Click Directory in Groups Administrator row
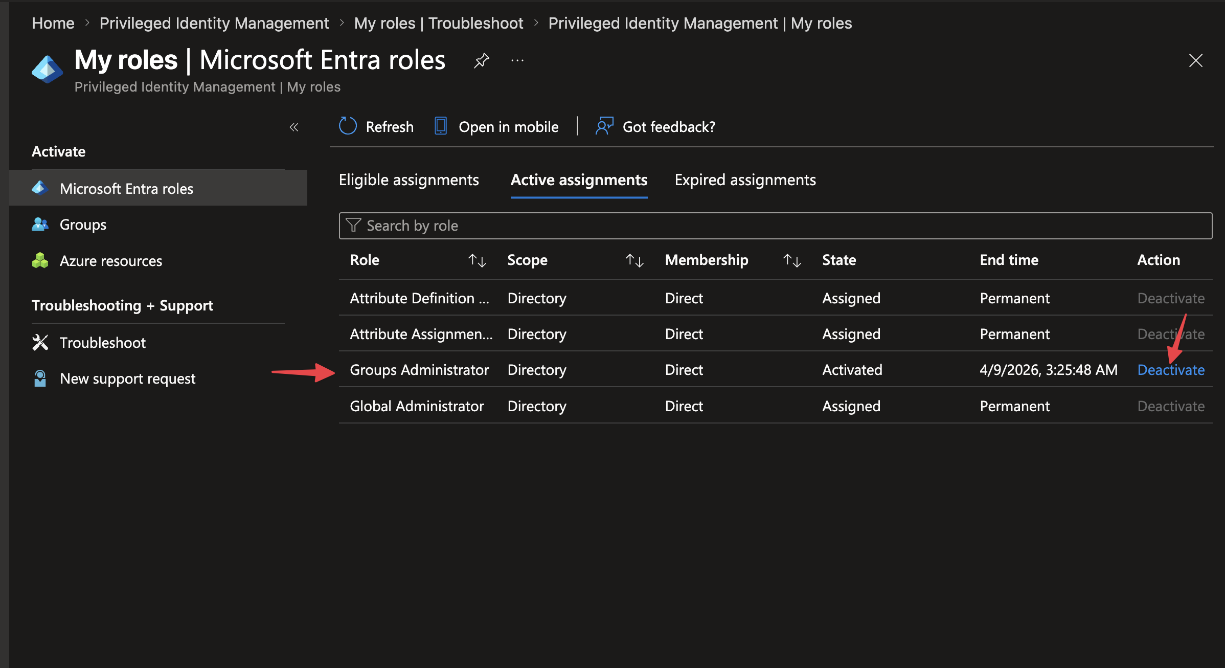Viewport: 1225px width, 668px height. pyautogui.click(x=537, y=370)
